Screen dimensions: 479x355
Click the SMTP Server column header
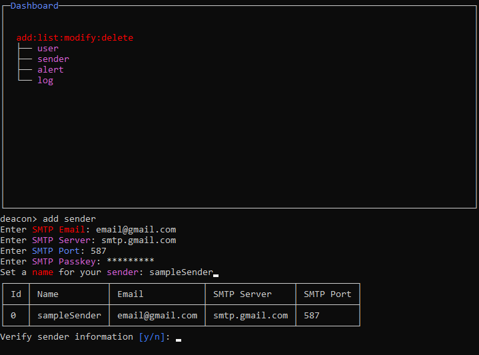pyautogui.click(x=242, y=294)
